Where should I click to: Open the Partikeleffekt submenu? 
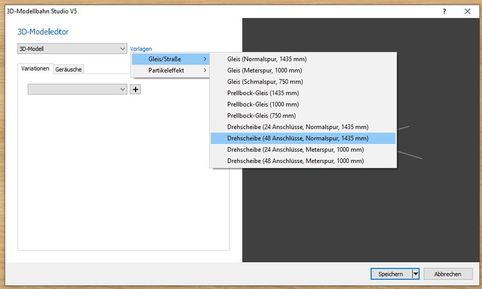click(x=170, y=71)
